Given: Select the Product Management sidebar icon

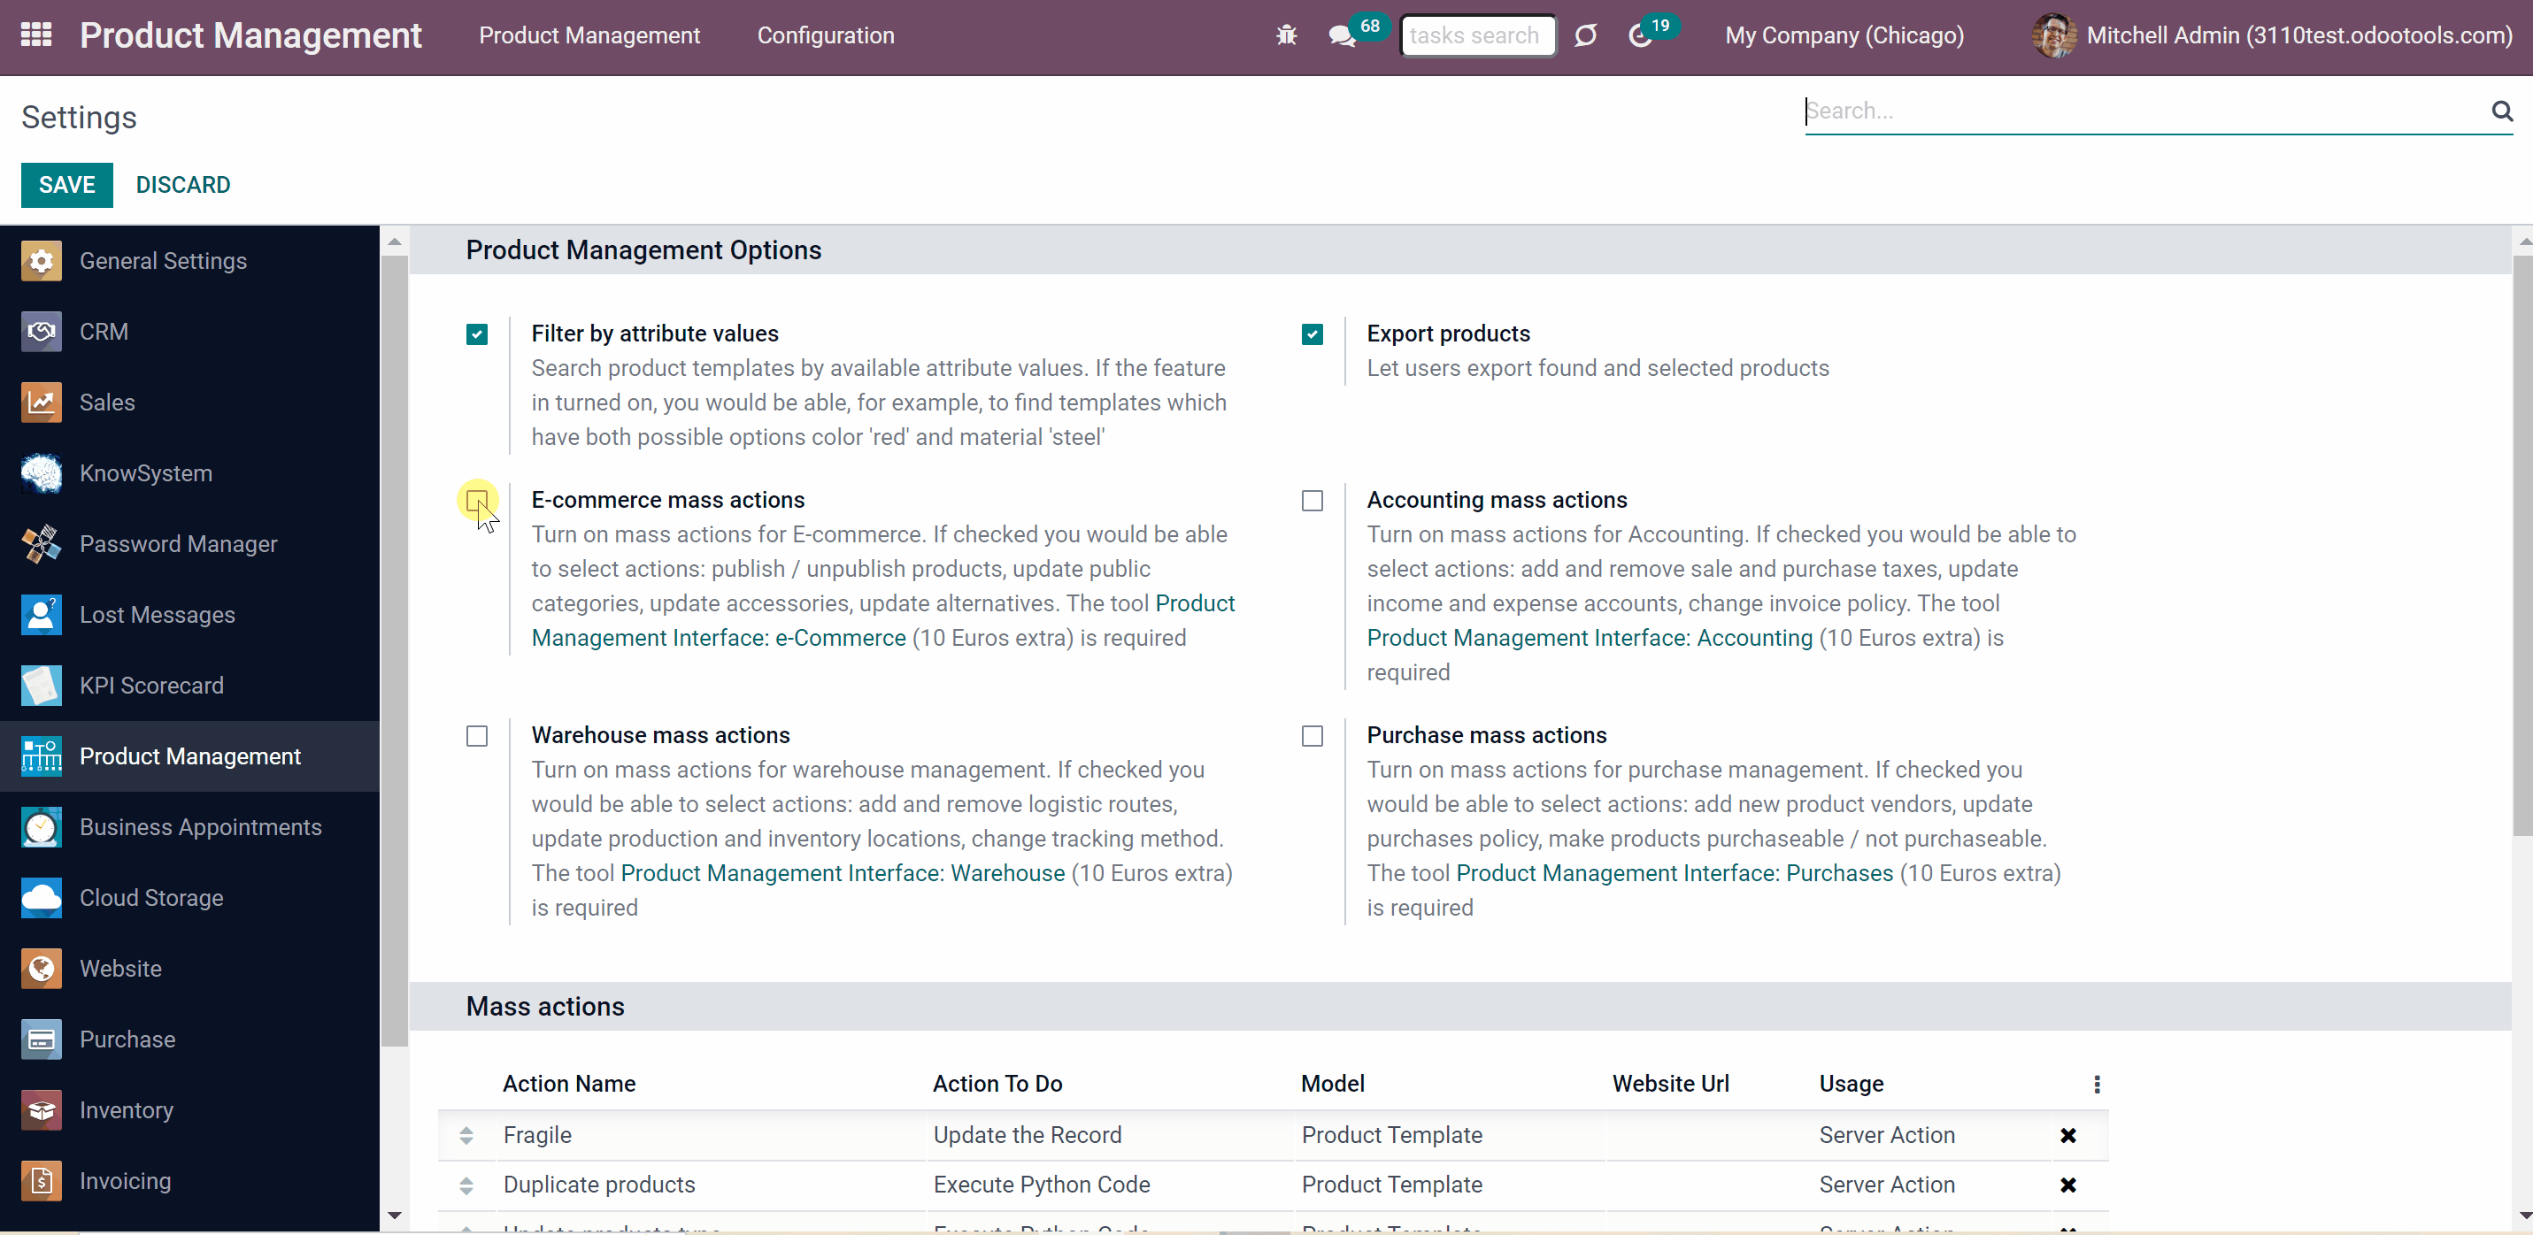Looking at the screenshot, I should point(42,756).
